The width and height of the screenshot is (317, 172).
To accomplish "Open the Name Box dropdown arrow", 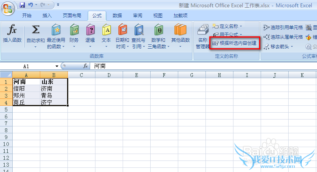I will coord(57,66).
